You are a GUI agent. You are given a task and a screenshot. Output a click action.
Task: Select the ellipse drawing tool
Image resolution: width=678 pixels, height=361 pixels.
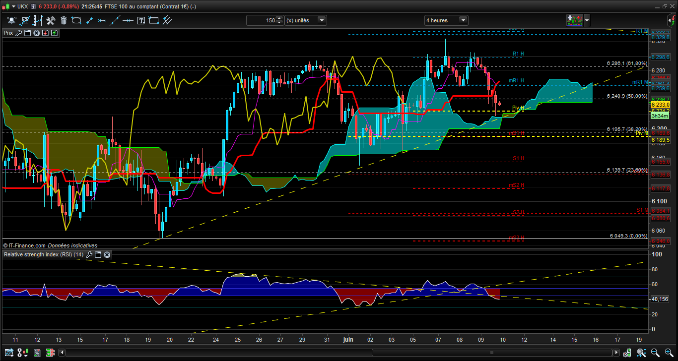76,20
